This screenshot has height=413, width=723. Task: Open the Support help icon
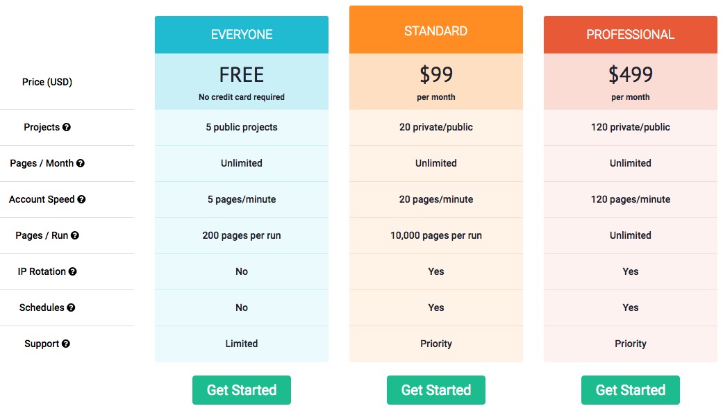(66, 344)
